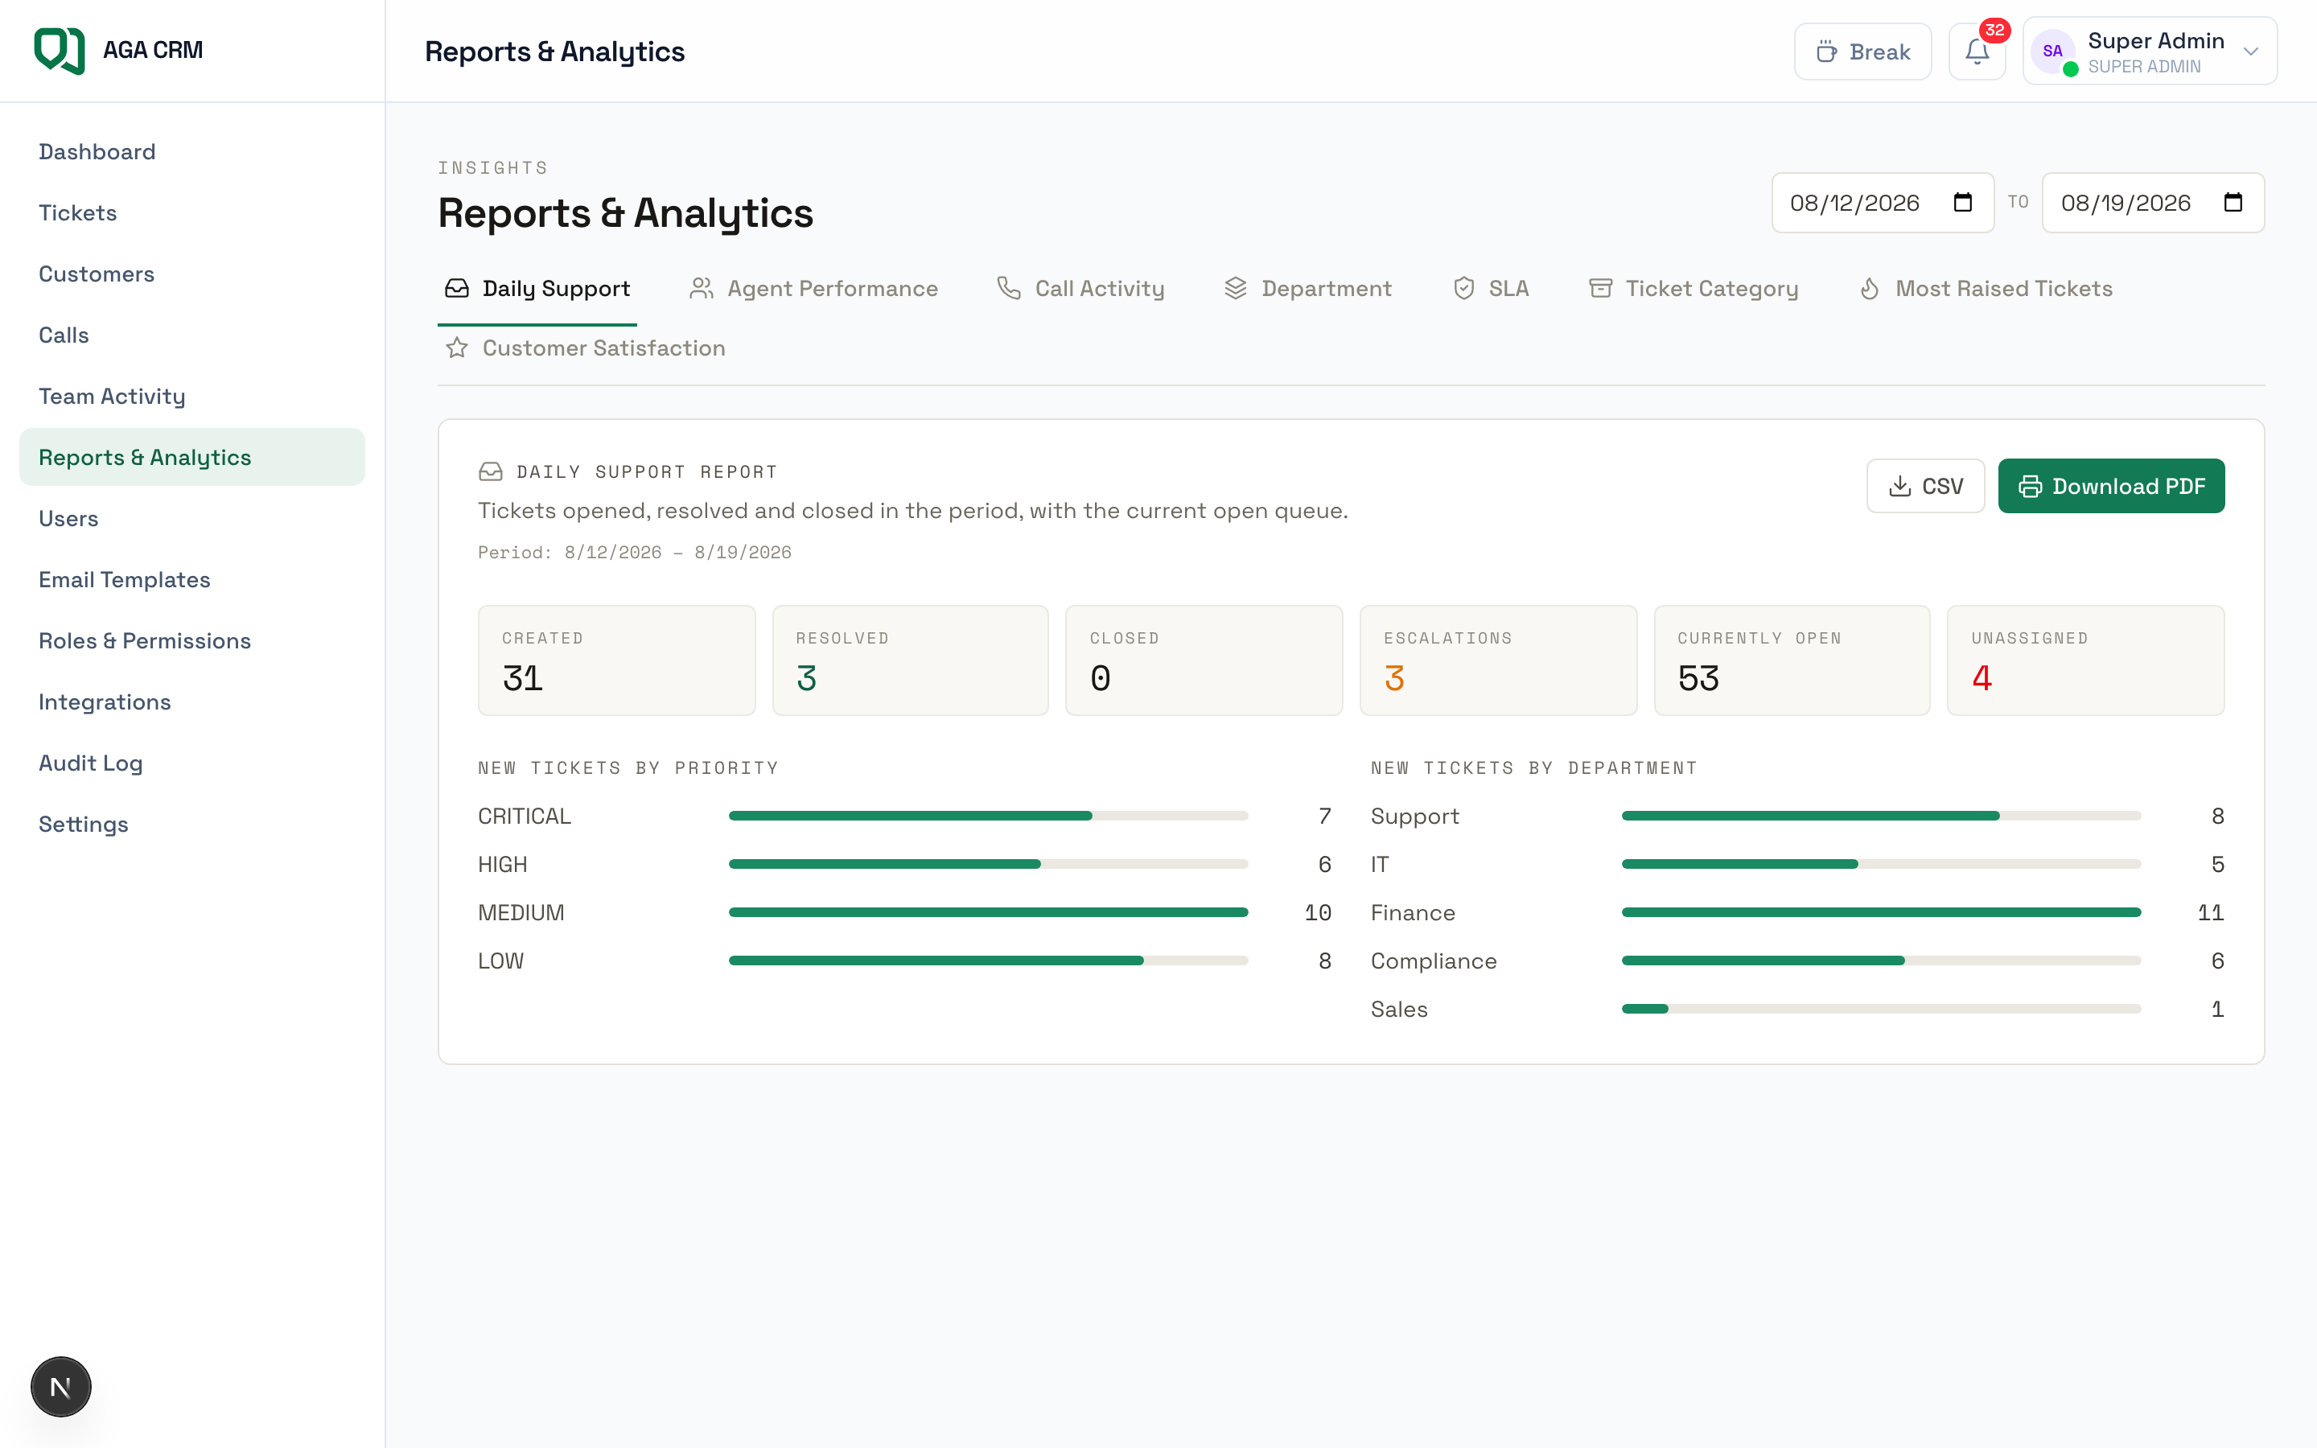
Task: Click the MEDIUM priority progress bar
Action: (x=988, y=913)
